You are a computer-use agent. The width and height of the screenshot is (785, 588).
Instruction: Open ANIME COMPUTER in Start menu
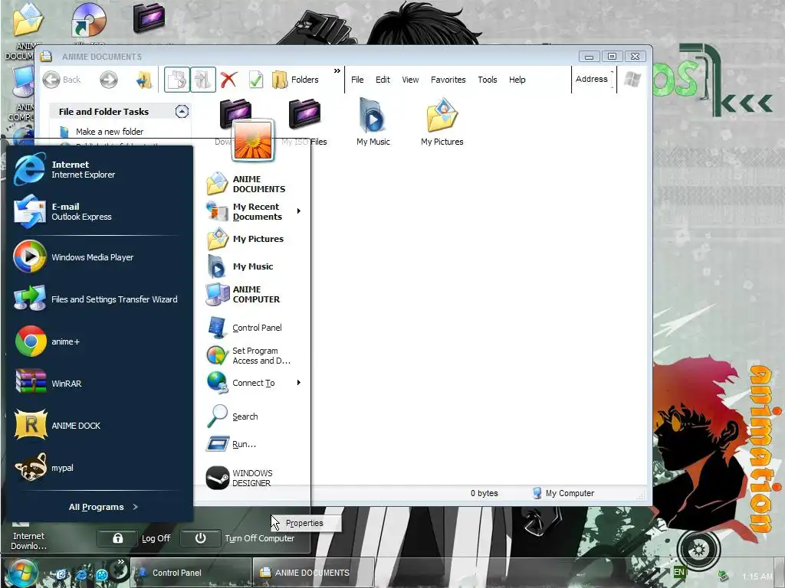pyautogui.click(x=253, y=294)
